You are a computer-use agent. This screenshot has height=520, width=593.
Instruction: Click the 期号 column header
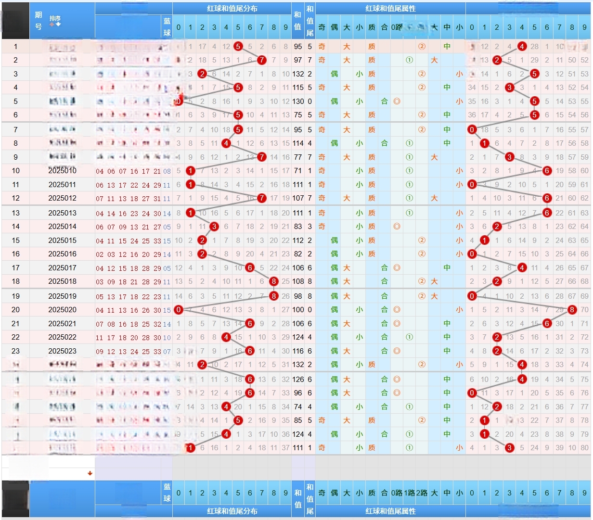tap(39, 21)
